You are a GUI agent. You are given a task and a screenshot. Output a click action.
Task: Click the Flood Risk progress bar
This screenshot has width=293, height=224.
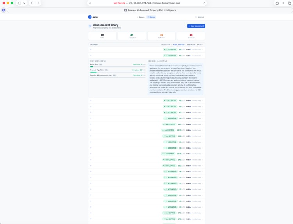pyautogui.click(x=118, y=67)
